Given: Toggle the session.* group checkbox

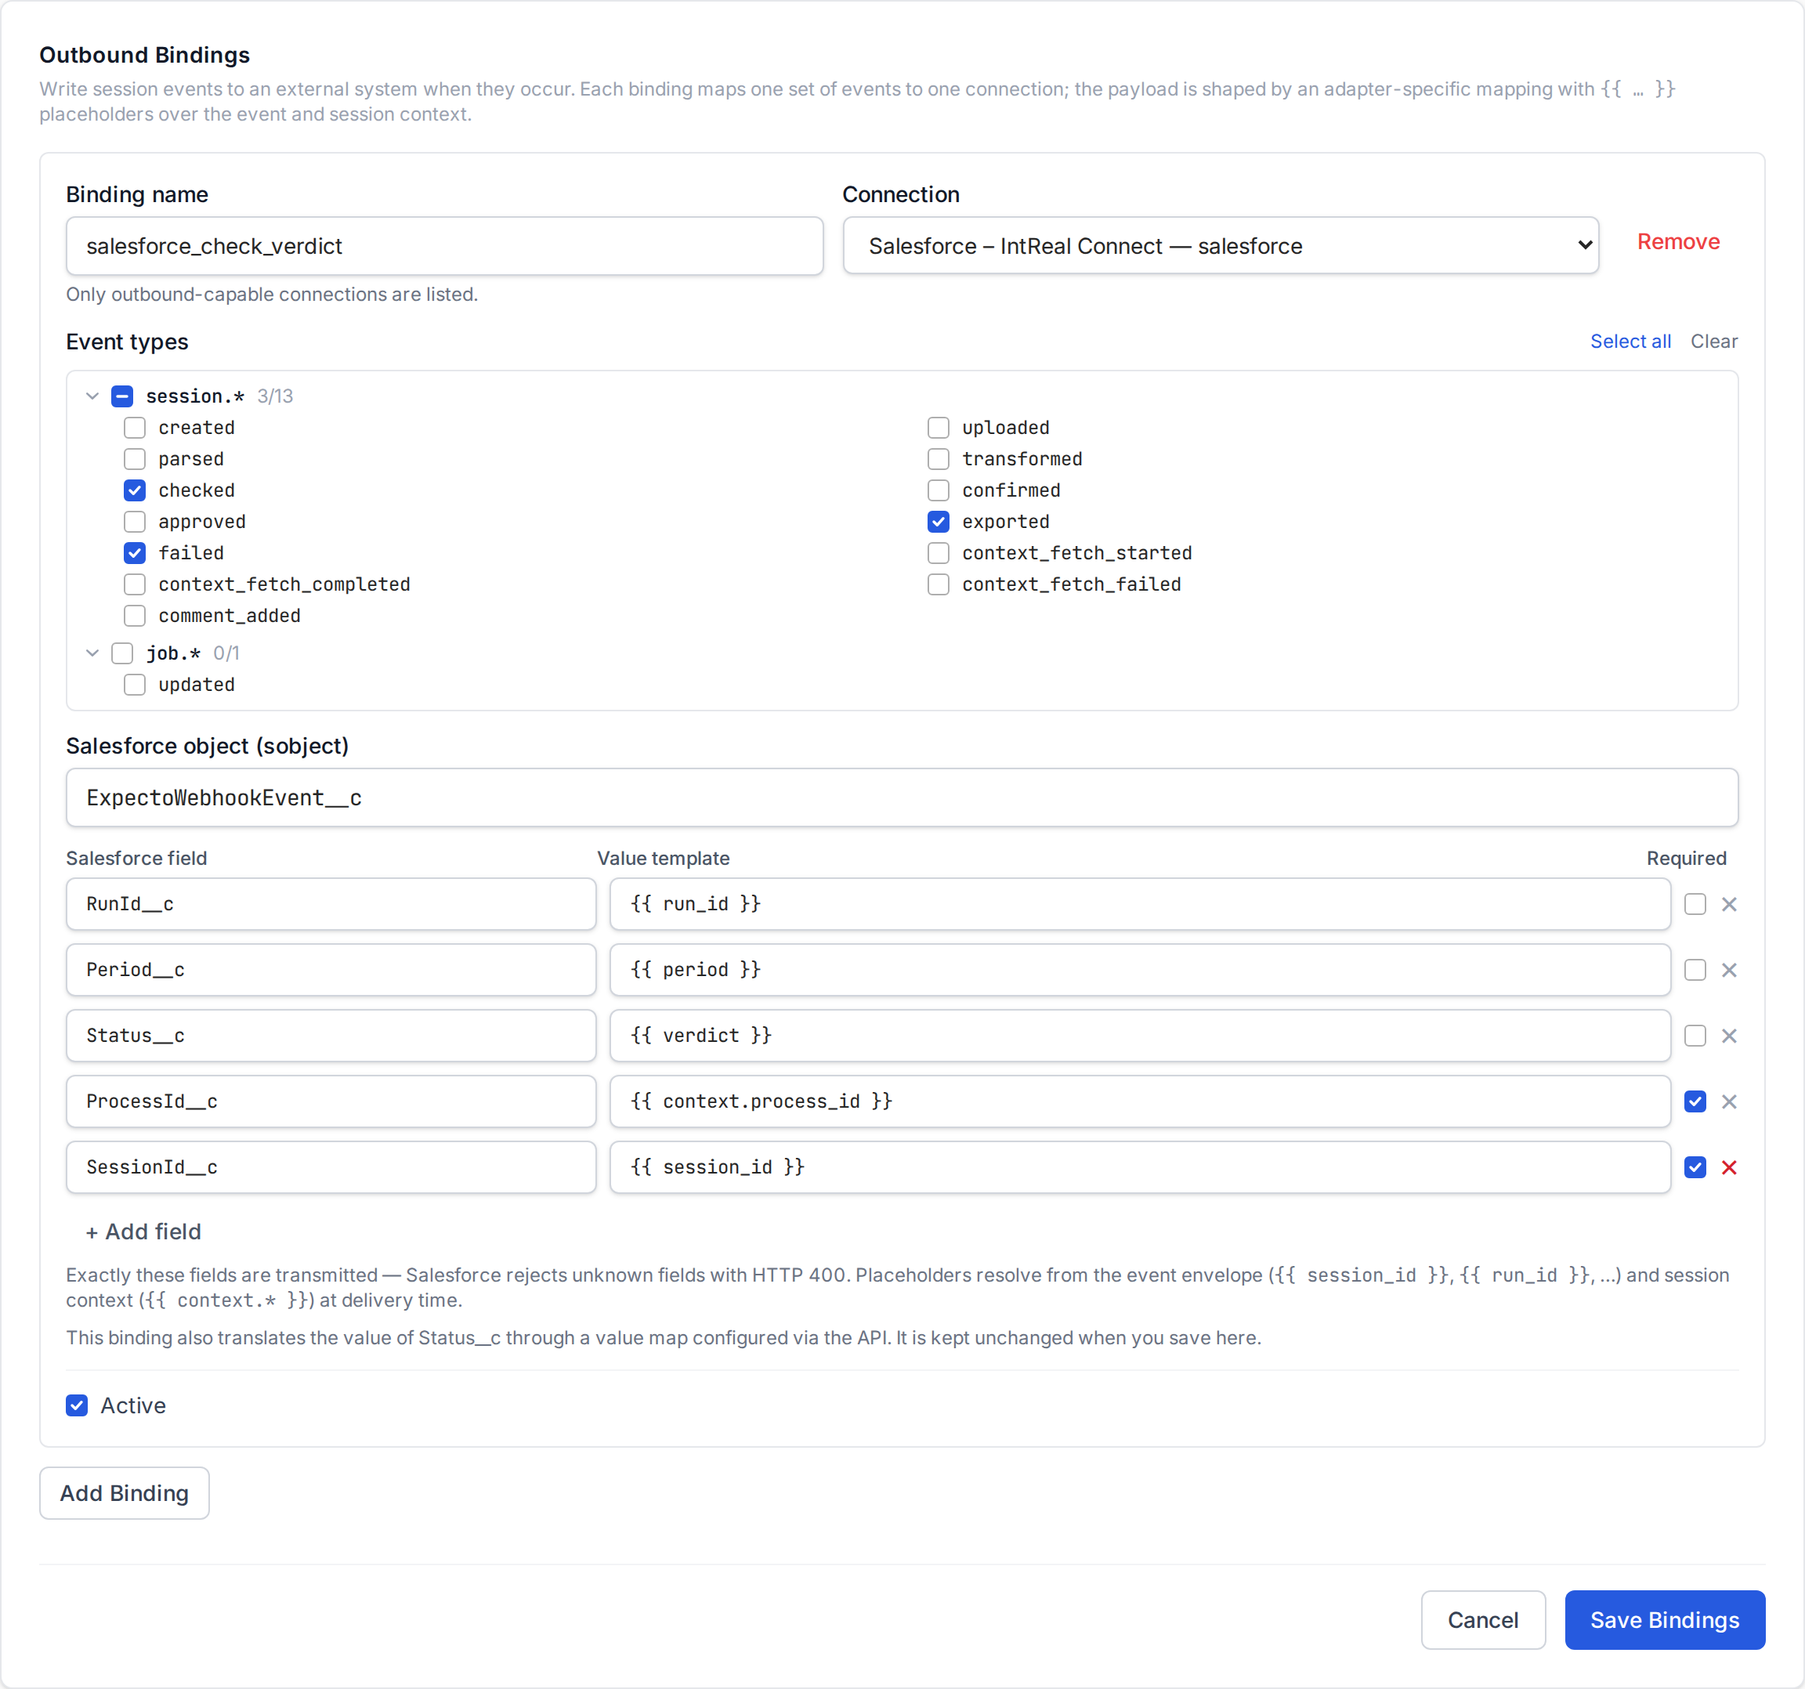Looking at the screenshot, I should 122,396.
